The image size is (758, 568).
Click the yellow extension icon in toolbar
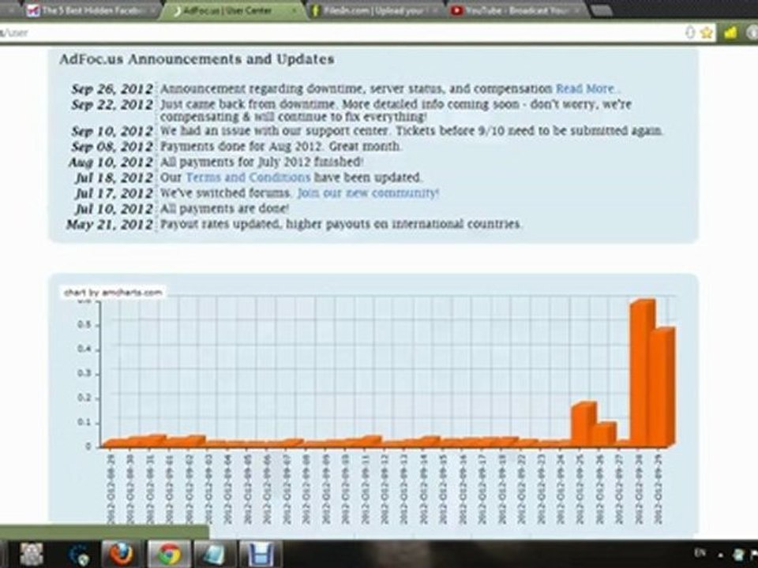point(730,32)
